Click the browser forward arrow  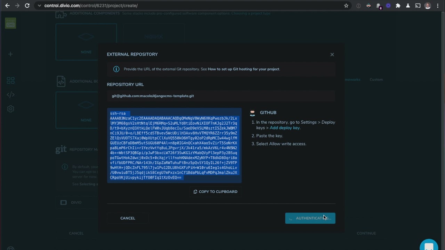(x=17, y=6)
